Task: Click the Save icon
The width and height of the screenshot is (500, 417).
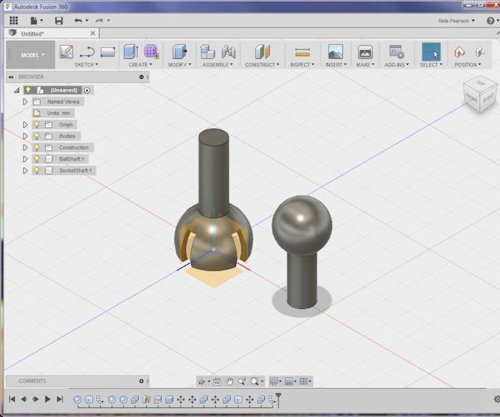Action: (59, 21)
